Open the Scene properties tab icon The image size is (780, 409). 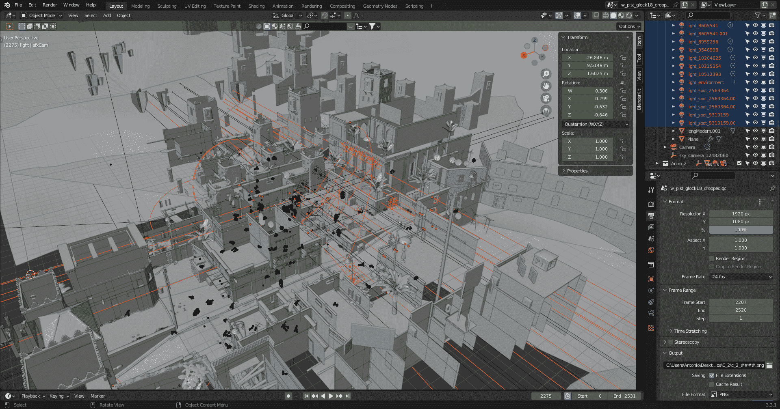coord(651,239)
